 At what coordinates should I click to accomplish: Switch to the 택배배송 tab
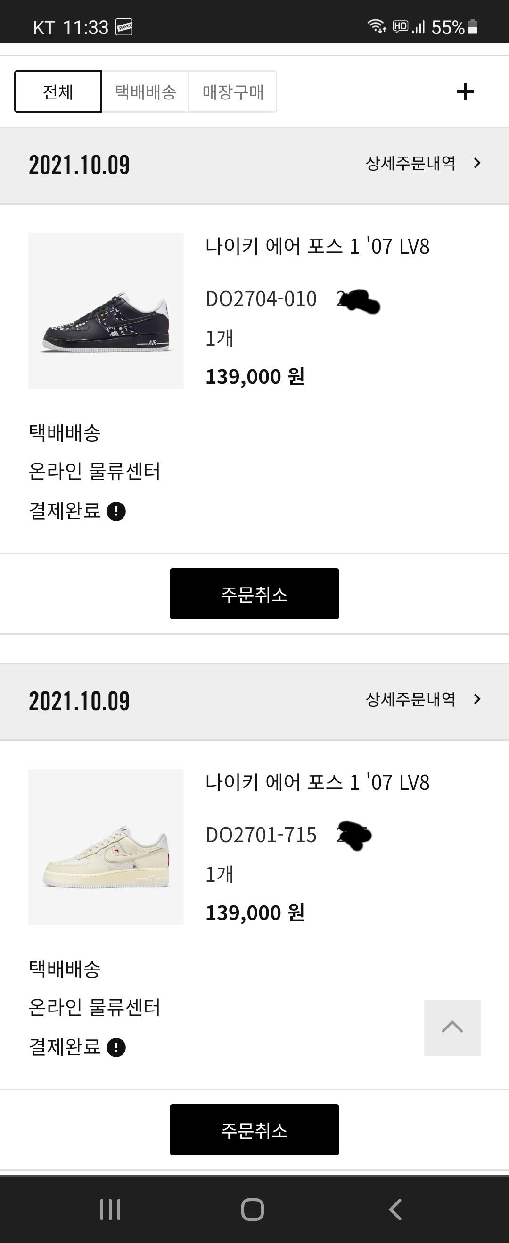tap(145, 91)
